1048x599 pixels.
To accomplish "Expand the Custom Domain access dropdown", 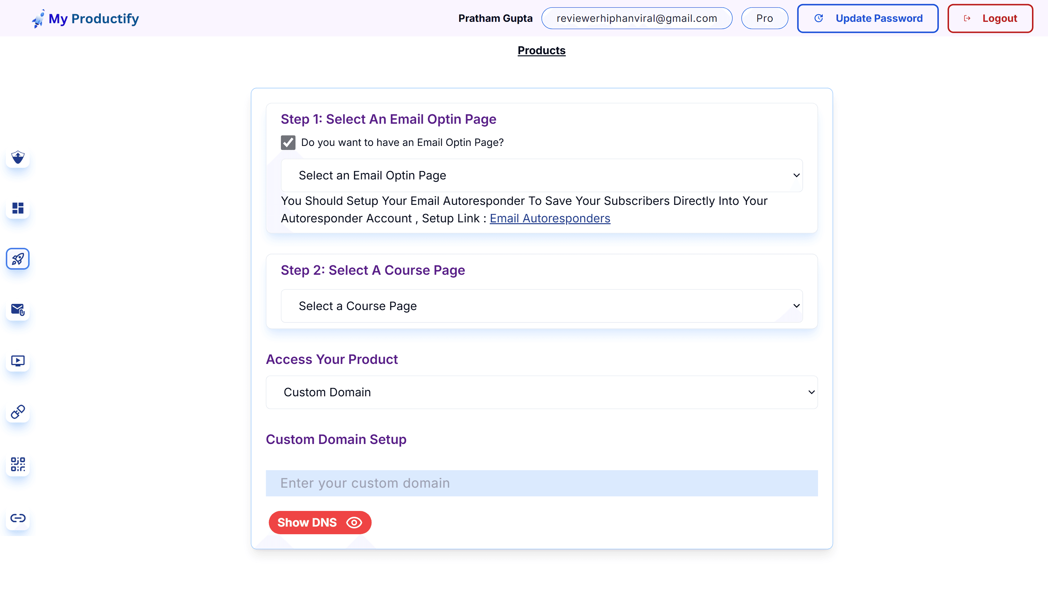I will coord(542,392).
